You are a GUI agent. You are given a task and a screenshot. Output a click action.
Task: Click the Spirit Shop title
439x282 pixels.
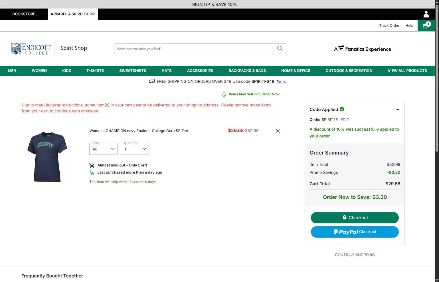(74, 48)
